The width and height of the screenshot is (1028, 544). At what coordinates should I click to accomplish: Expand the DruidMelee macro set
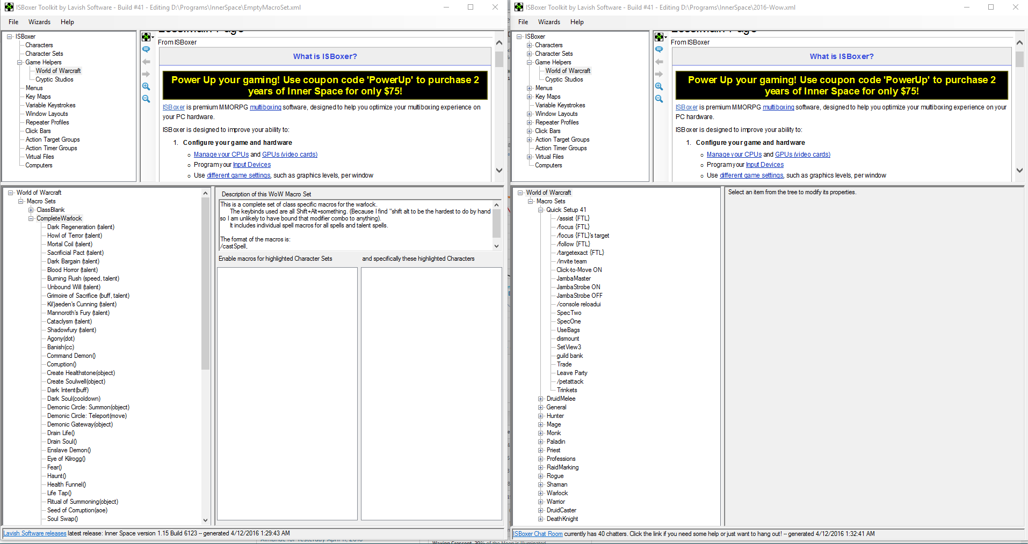pos(541,399)
